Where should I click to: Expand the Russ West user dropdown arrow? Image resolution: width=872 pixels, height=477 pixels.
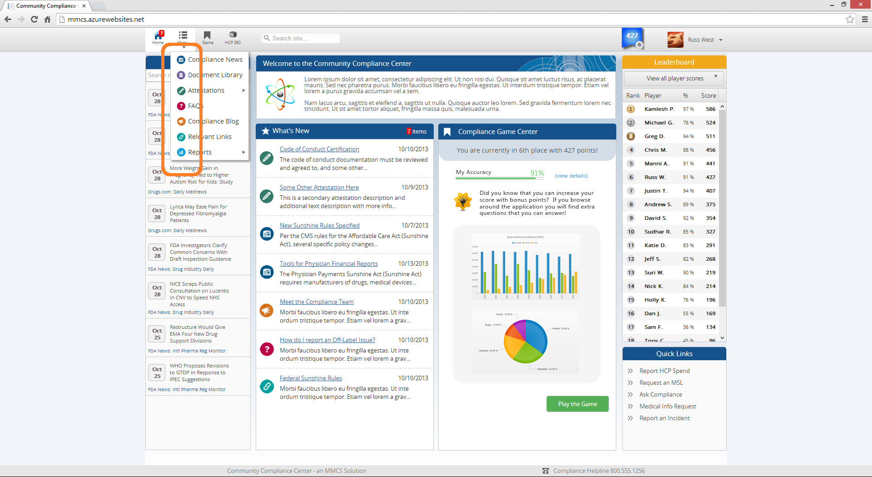pyautogui.click(x=721, y=40)
